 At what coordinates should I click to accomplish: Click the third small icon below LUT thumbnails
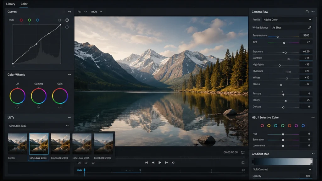pyautogui.click(x=93, y=163)
